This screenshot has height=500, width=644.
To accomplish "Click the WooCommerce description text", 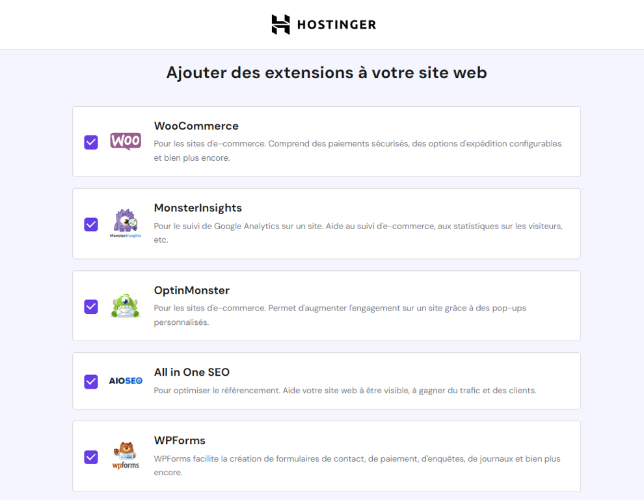I will [356, 150].
